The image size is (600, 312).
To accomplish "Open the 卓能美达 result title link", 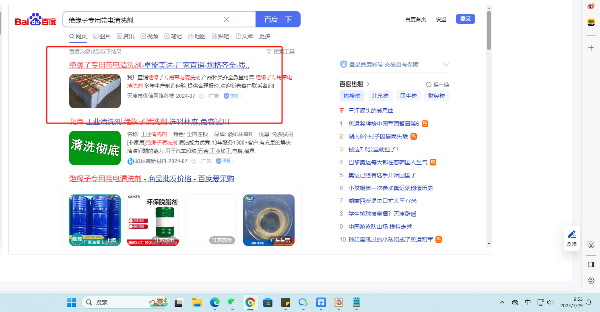I will 159,65.
